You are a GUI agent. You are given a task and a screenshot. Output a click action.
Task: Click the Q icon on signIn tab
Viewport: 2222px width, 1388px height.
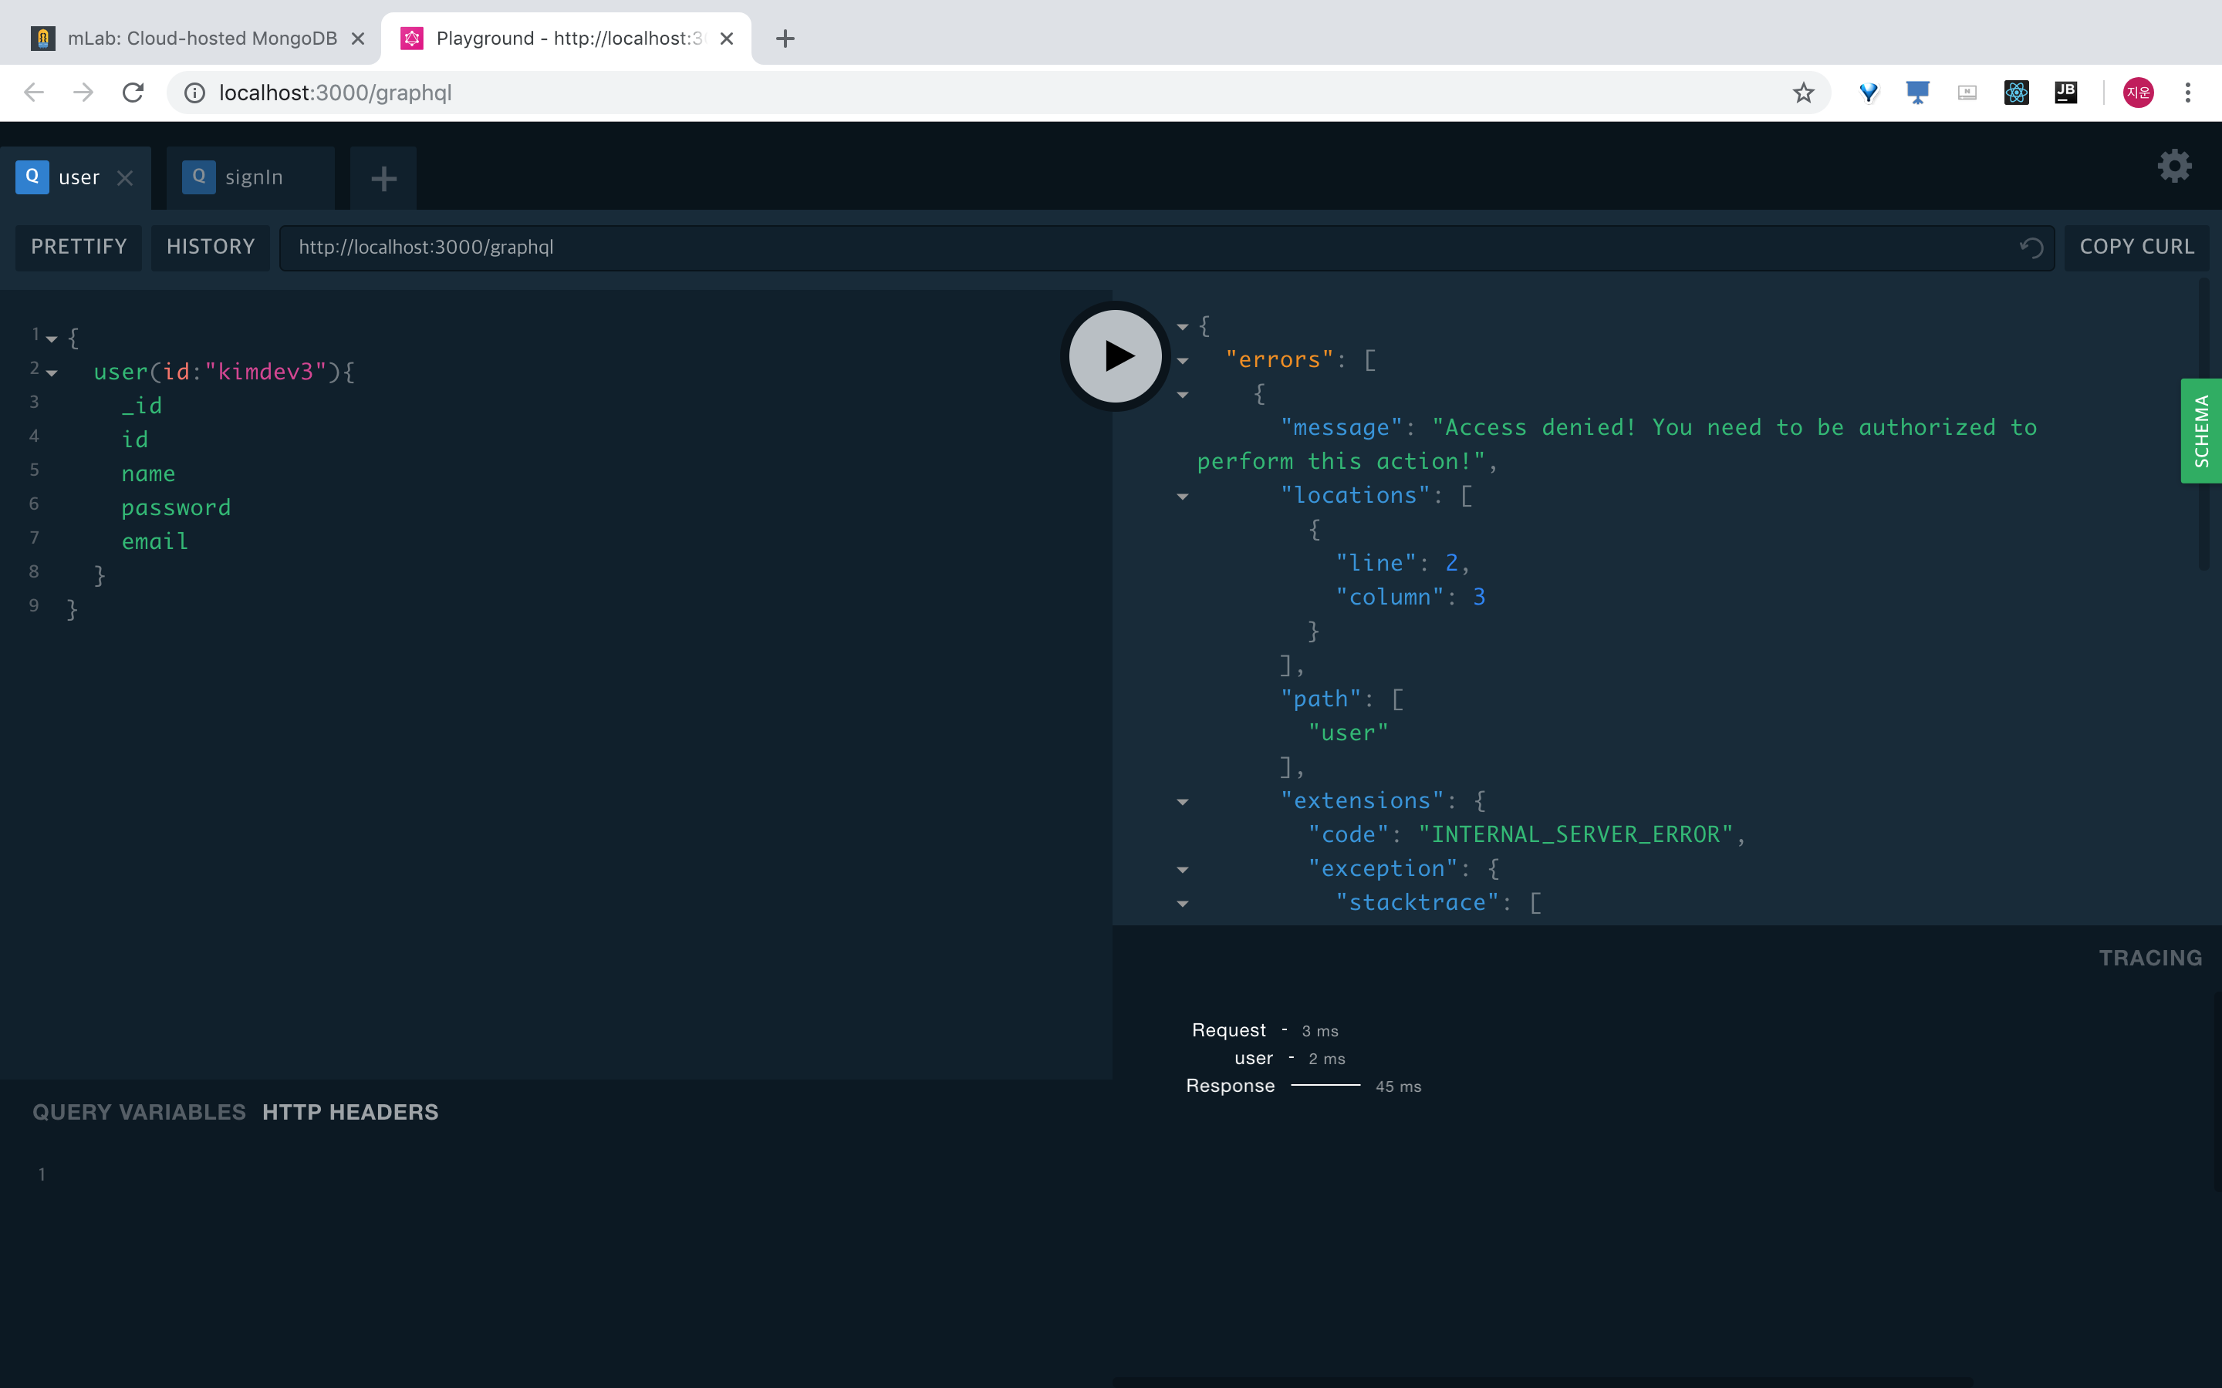tap(198, 177)
